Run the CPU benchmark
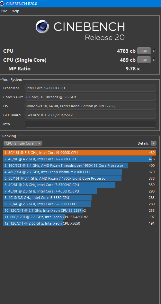This screenshot has width=161, height=304. click(144, 51)
